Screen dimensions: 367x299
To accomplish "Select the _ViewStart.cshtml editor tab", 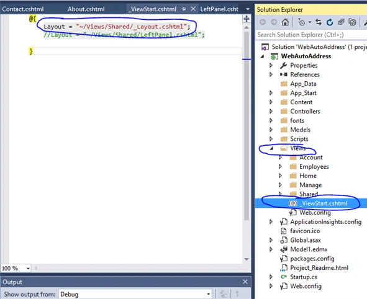I will point(152,9).
